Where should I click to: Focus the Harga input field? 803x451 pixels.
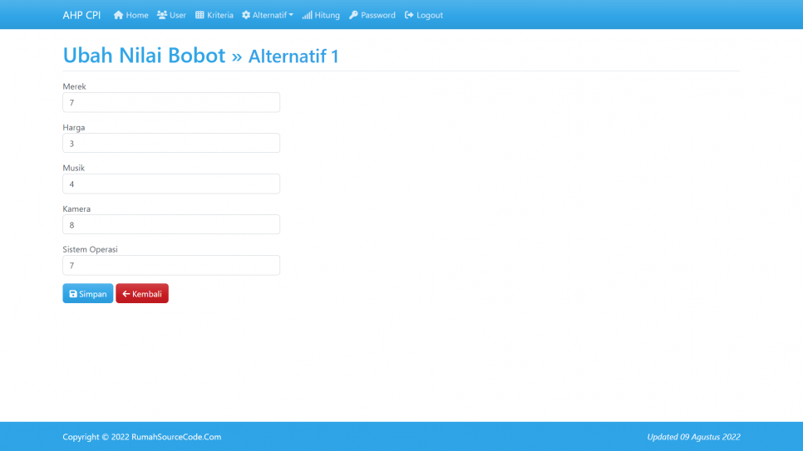pyautogui.click(x=171, y=143)
